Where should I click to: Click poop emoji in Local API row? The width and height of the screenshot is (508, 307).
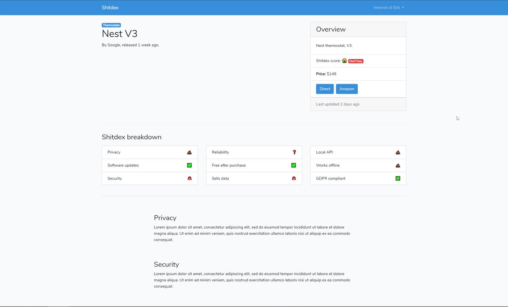[x=398, y=152]
